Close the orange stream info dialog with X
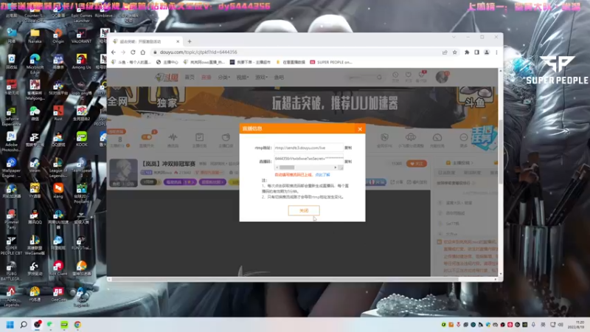The width and height of the screenshot is (590, 332). (x=360, y=129)
